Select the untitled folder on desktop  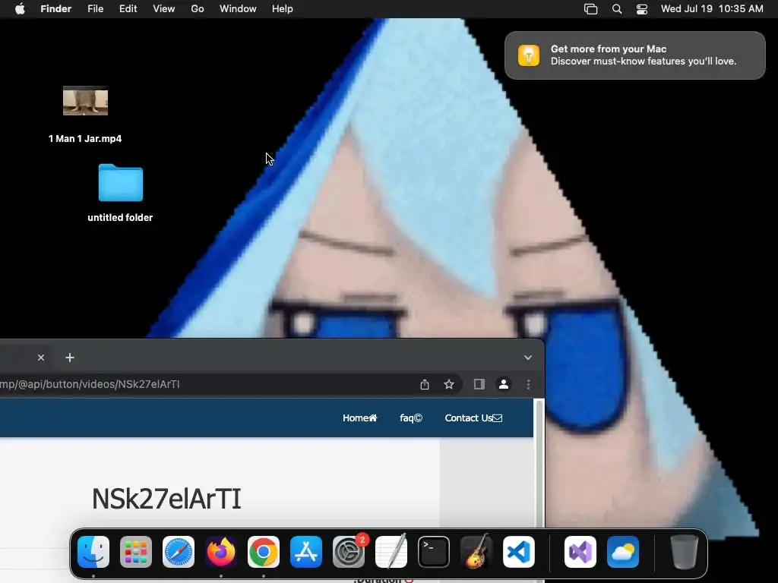coord(120,192)
